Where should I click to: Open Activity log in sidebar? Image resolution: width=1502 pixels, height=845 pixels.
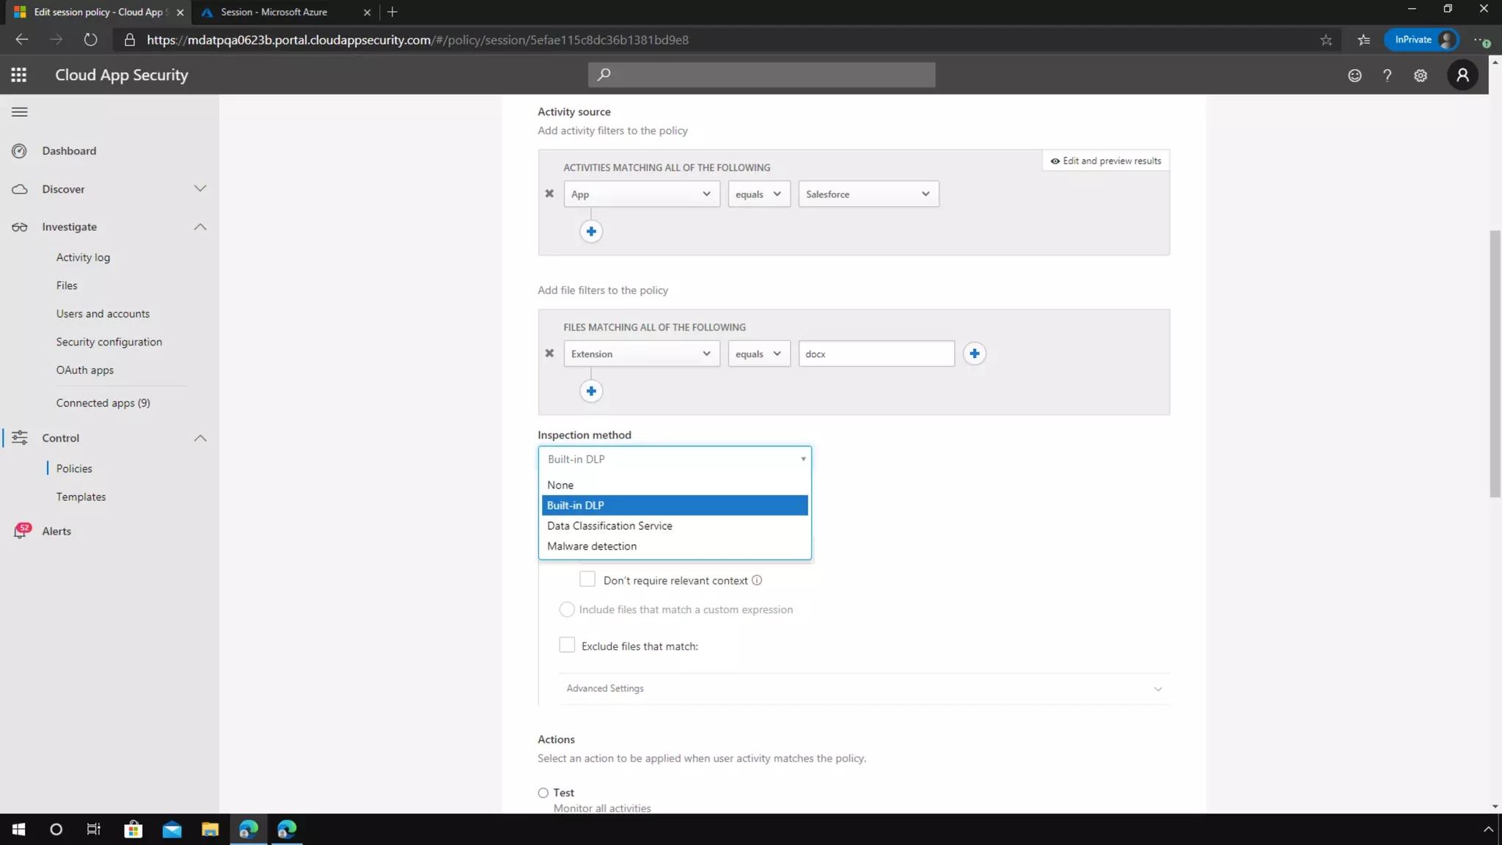click(x=83, y=257)
